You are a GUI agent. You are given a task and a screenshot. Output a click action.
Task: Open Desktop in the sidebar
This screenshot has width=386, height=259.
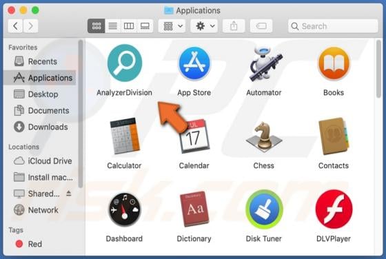click(x=40, y=94)
